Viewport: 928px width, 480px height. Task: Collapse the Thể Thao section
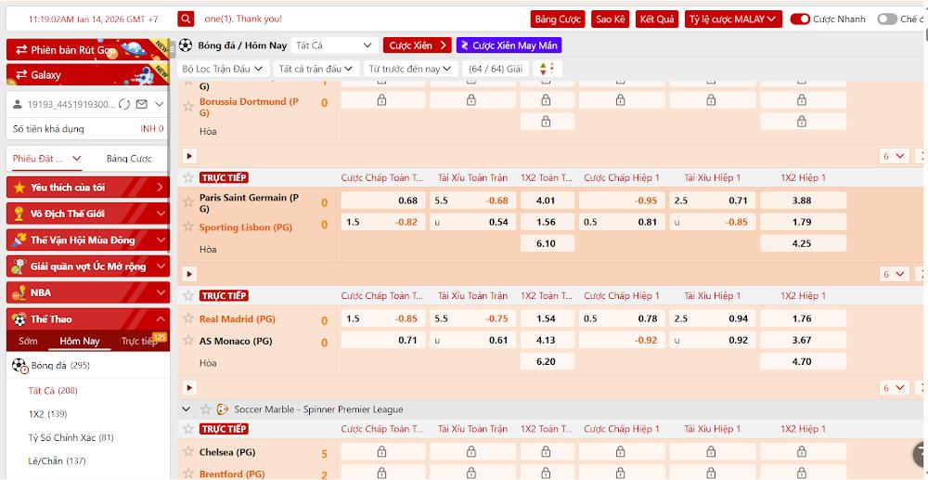pyautogui.click(x=87, y=319)
